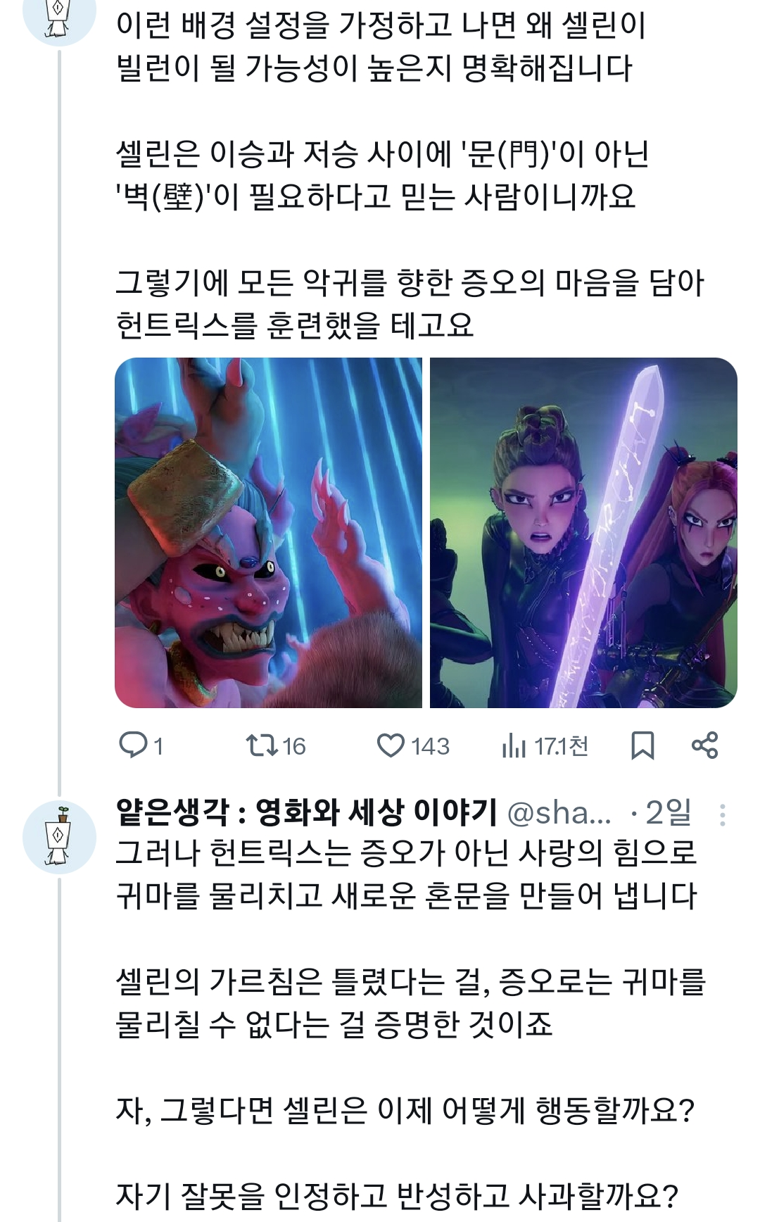Tap the like count 143
The width and height of the screenshot is (760, 1222).
(430, 746)
